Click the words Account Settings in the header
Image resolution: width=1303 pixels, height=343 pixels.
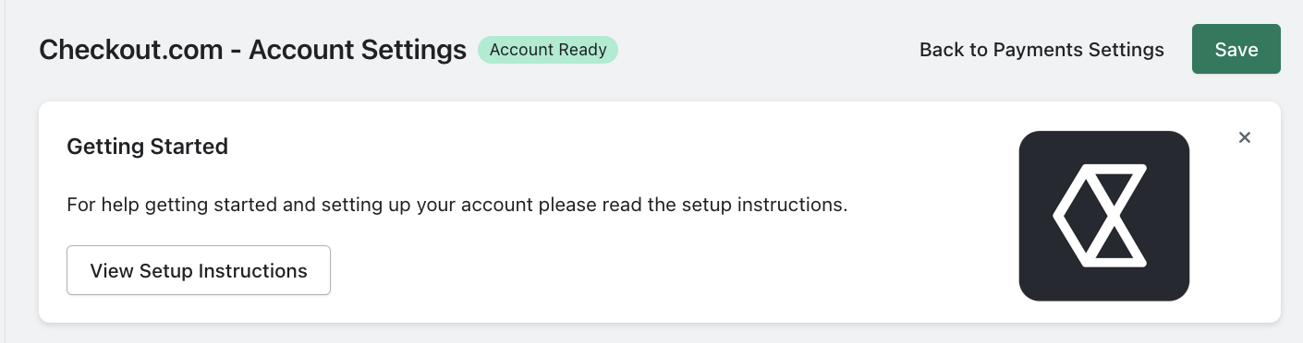pyautogui.click(x=358, y=50)
